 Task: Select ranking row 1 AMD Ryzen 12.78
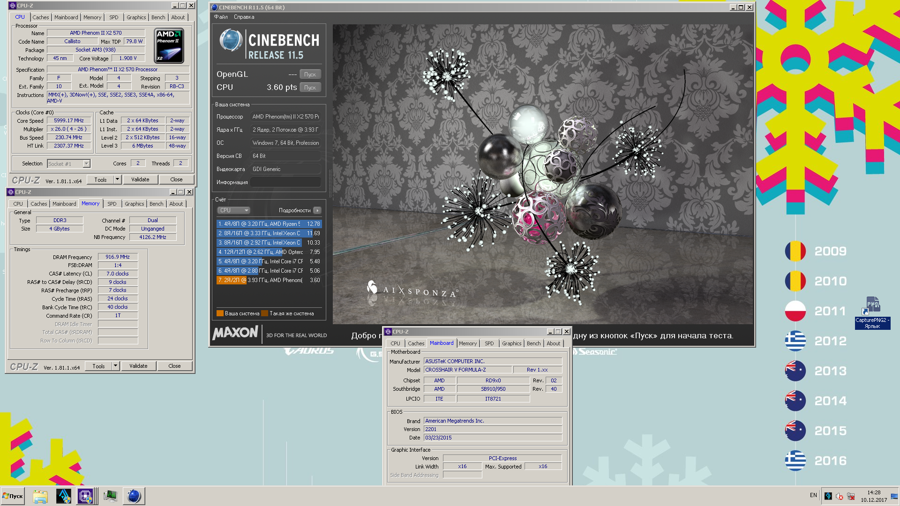pos(269,224)
